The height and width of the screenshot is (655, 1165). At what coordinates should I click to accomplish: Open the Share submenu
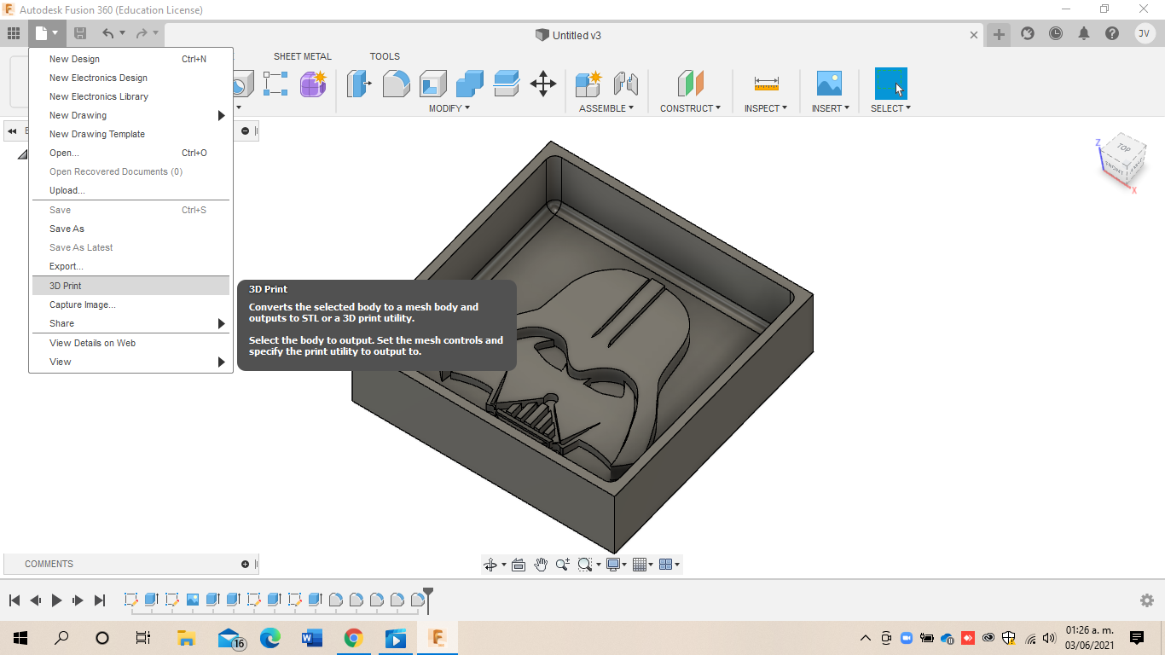[130, 323]
